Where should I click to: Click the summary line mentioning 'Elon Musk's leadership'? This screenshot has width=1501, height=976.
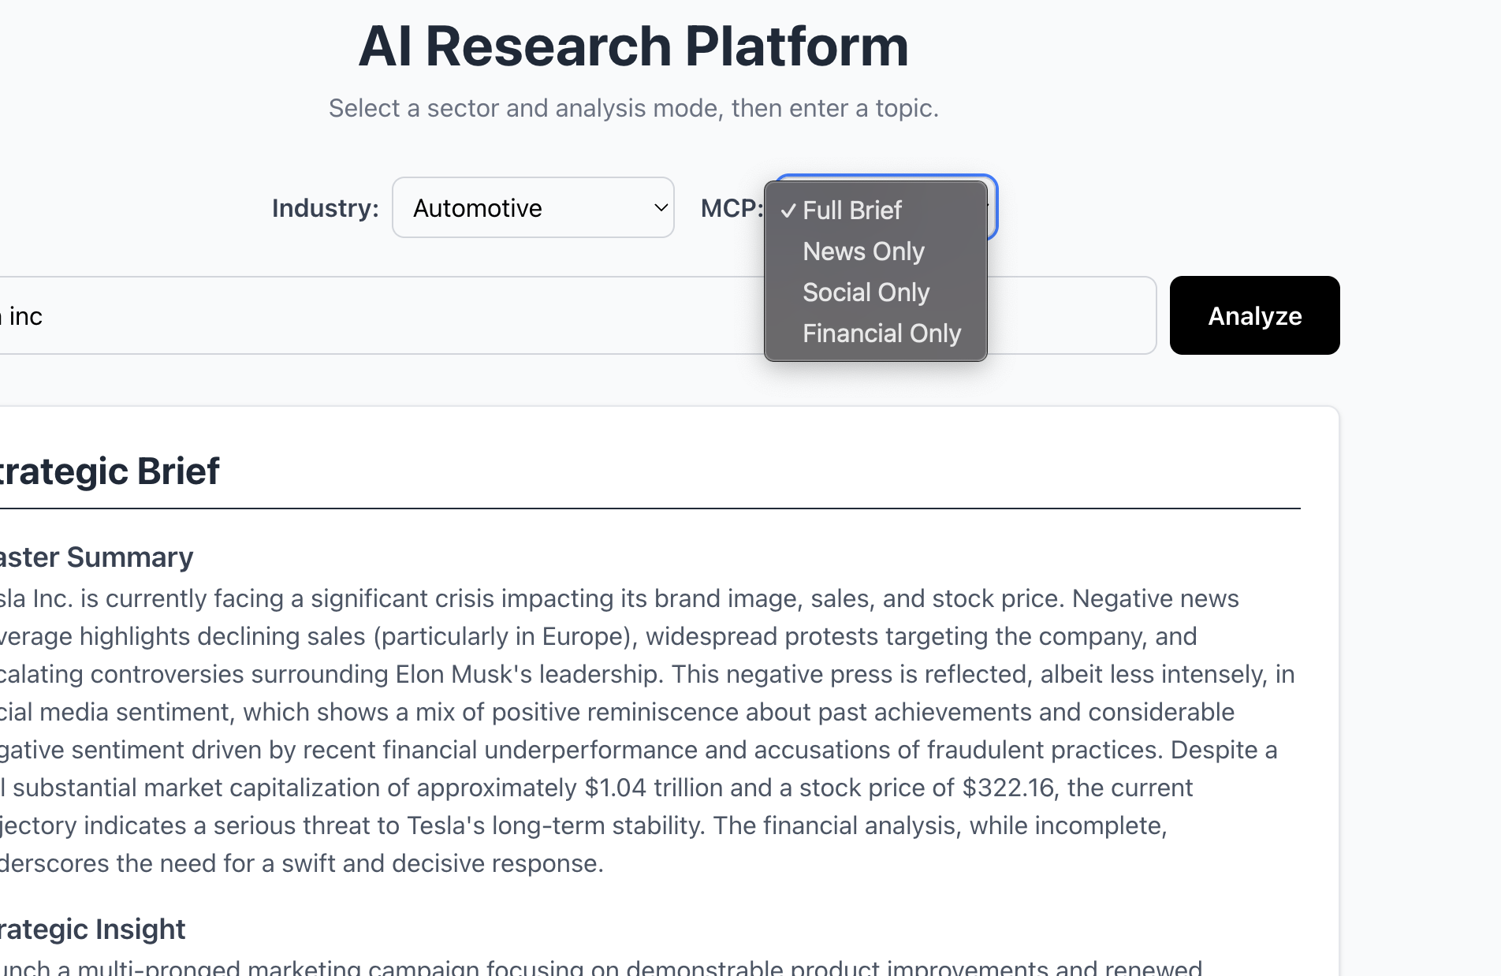point(647,674)
